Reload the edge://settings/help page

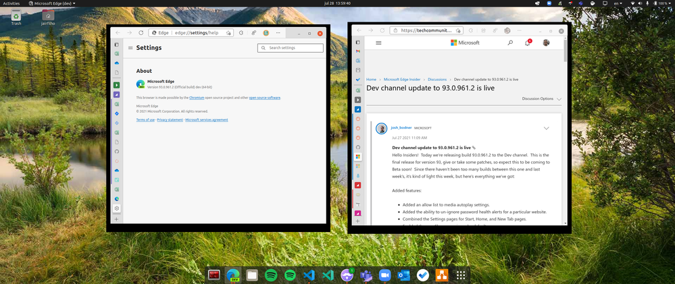[141, 32]
